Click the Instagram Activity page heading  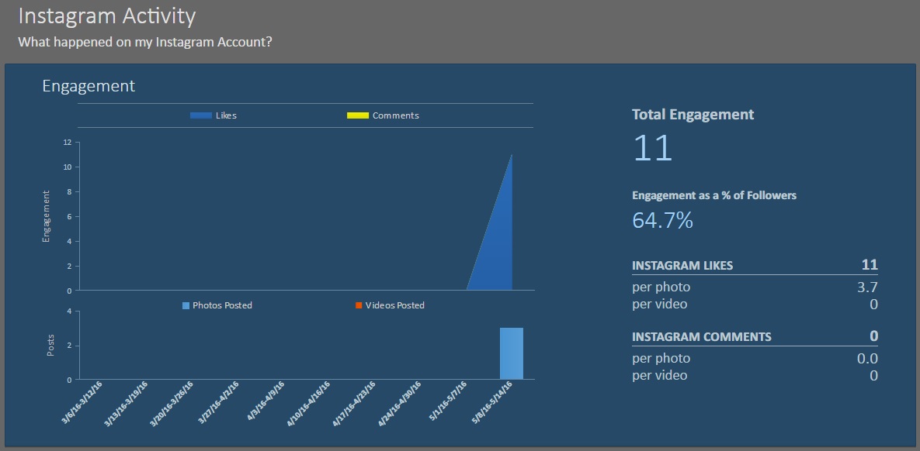tap(107, 15)
